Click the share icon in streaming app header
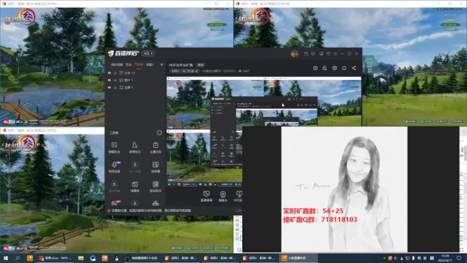467x263 pixels. (x=354, y=68)
